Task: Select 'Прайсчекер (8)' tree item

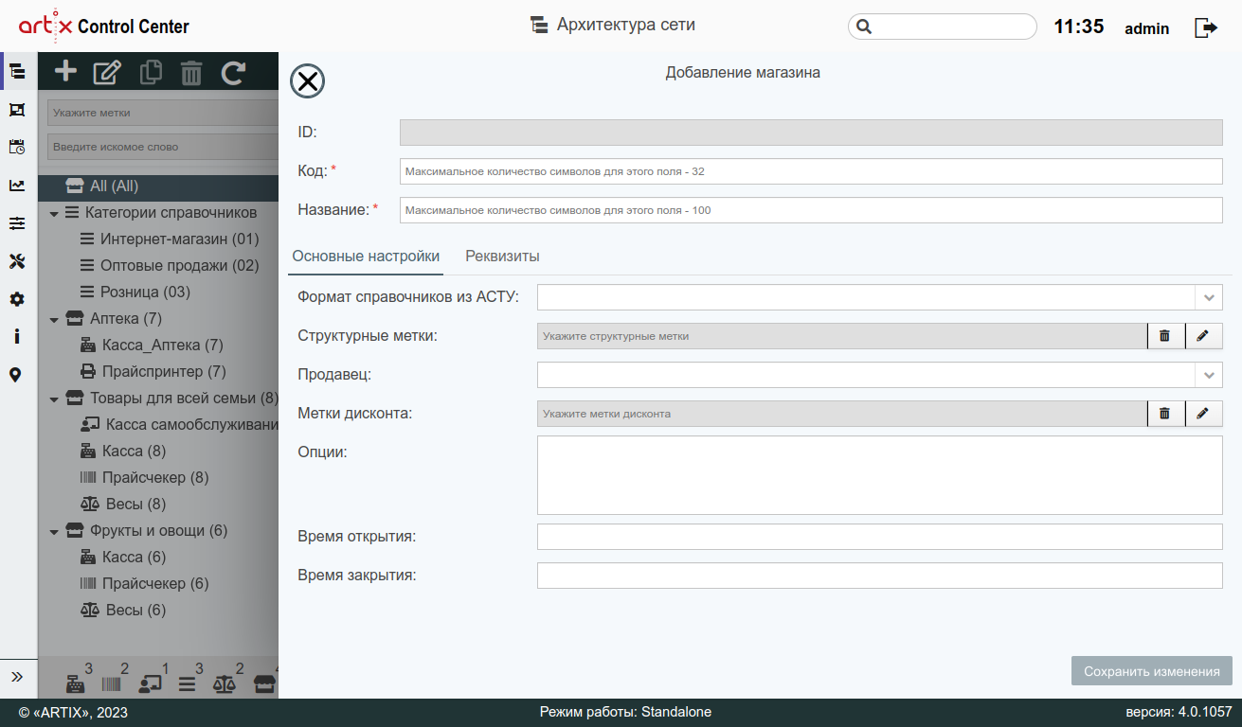Action: [143, 478]
